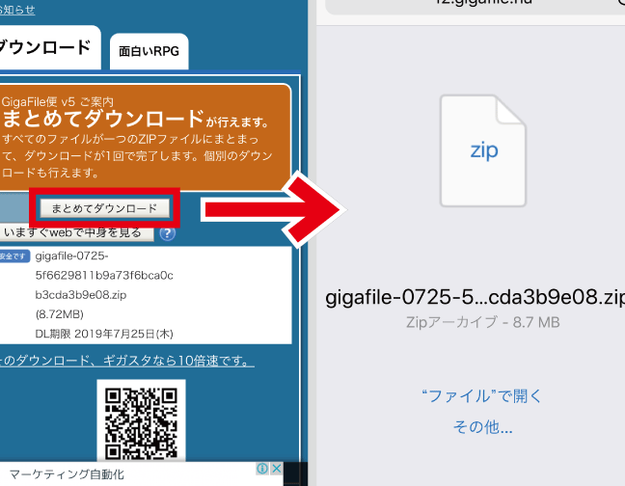Open the blue question mark help icon

tap(168, 233)
